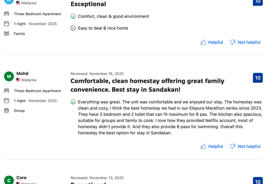This screenshot has width=269, height=184.
Task: Mark the top review as Not helpful
Action: pos(249,42)
